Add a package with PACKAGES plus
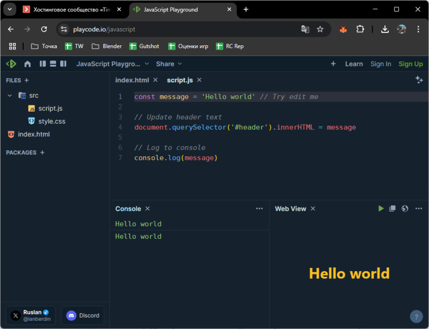Viewport: 429px width, 329px height. pyautogui.click(x=42, y=152)
